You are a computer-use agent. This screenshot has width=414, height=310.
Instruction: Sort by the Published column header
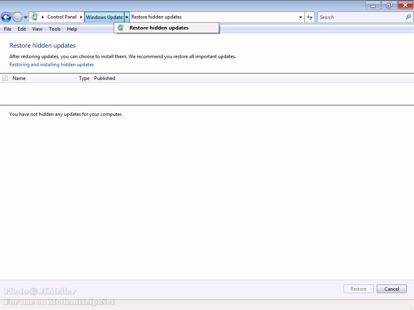105,78
